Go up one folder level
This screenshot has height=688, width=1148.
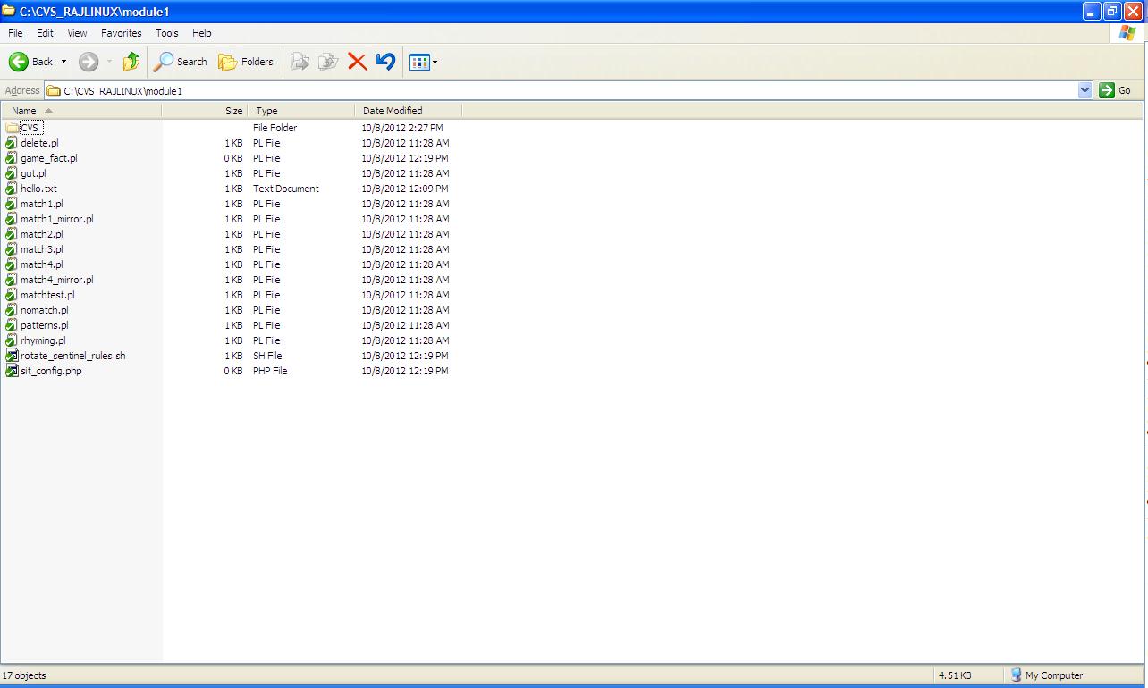point(130,61)
